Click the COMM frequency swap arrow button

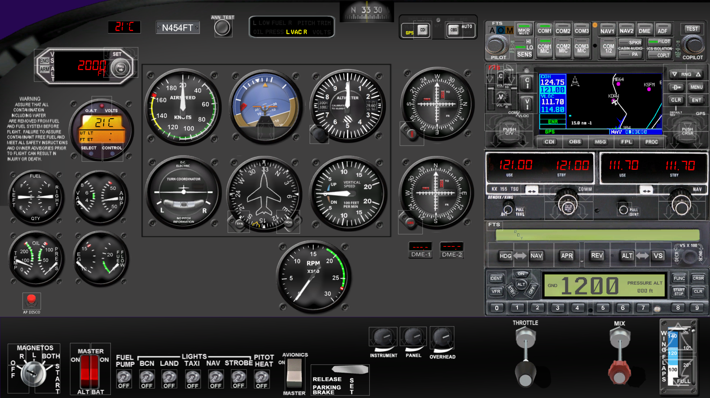(x=532, y=190)
